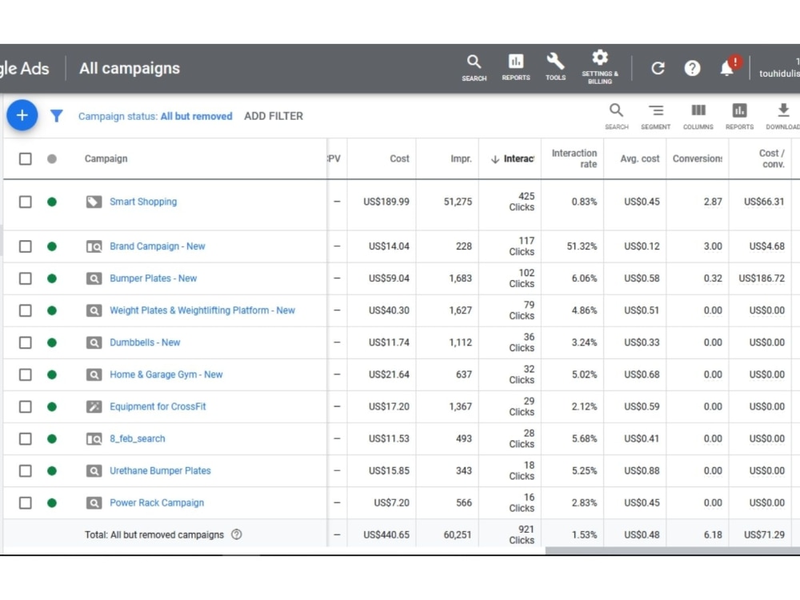Click the status dot for Brand Campaign - New

pyautogui.click(x=51, y=246)
